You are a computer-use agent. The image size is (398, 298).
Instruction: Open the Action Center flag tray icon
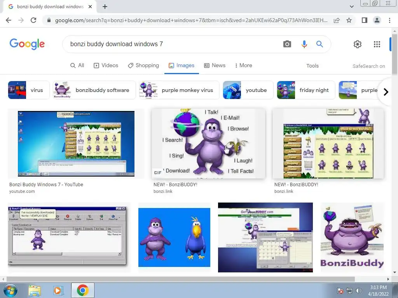pyautogui.click(x=340, y=291)
